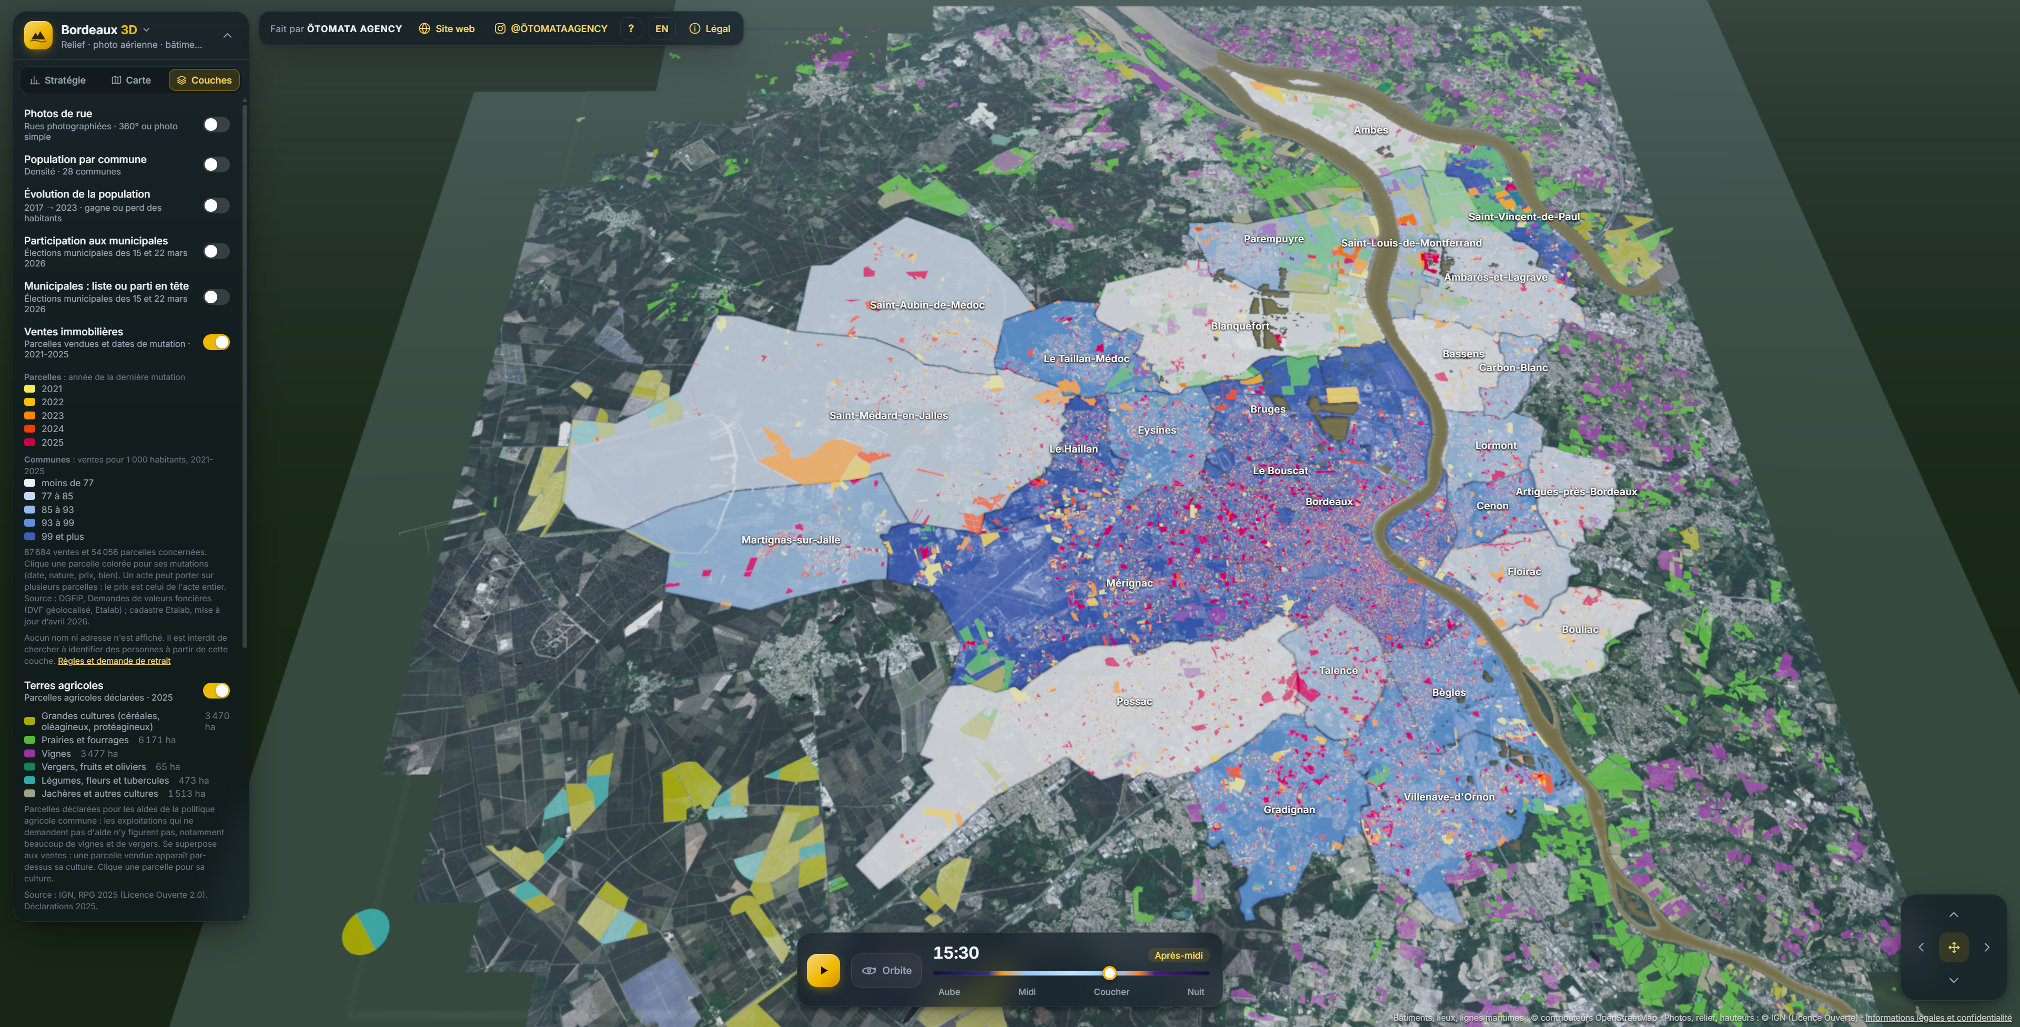
Task: Open the Légal info button
Action: coord(710,28)
